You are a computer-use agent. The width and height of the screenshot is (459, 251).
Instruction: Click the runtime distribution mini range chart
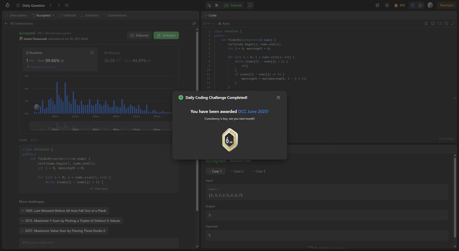coord(101,126)
